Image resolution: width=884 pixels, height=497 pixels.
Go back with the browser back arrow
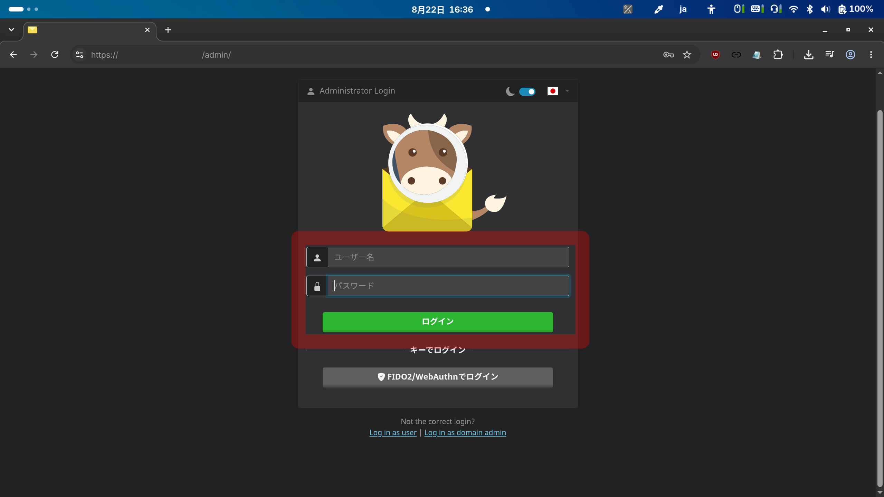pyautogui.click(x=13, y=55)
